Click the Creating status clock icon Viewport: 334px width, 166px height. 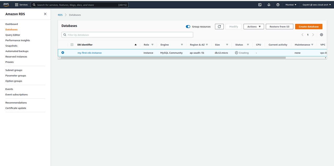236,53
